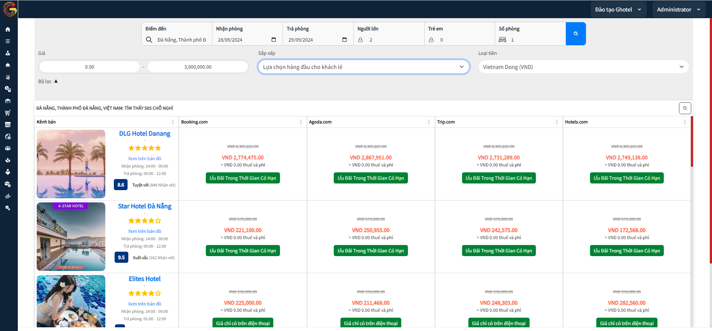The width and height of the screenshot is (712, 331).
Task: Open the DLG Hotel Danang palm pool photo
Action: [71, 164]
